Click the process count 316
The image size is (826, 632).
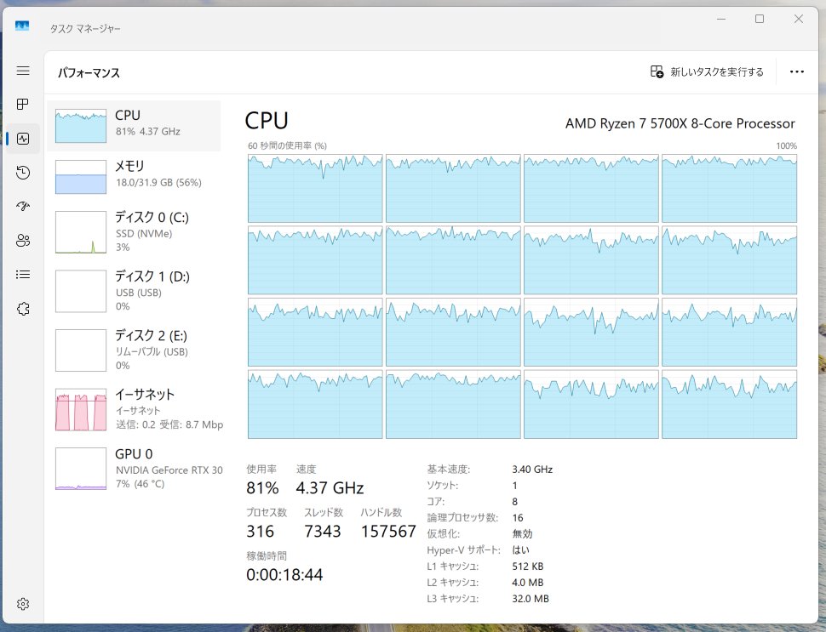pos(261,532)
